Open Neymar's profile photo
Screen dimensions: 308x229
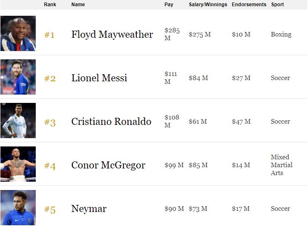coord(18,207)
